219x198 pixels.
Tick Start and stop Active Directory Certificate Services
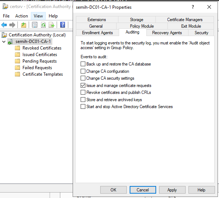tap(83, 107)
